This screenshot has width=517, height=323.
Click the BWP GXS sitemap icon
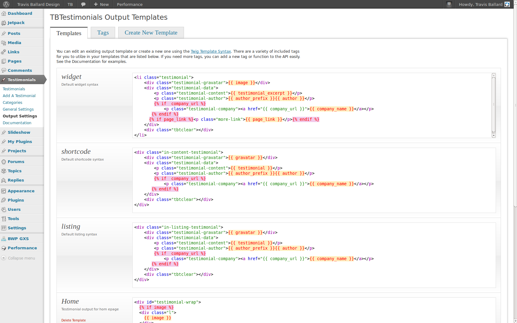pyautogui.click(x=4, y=239)
